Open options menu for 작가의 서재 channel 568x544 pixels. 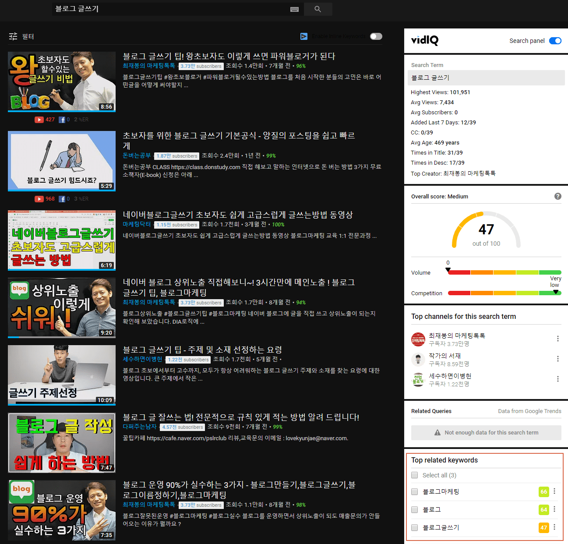click(x=557, y=359)
